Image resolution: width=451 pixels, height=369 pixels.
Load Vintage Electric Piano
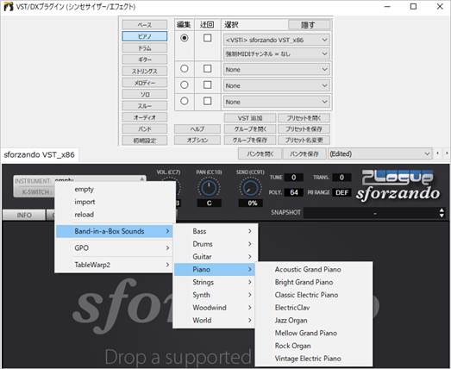(x=314, y=359)
